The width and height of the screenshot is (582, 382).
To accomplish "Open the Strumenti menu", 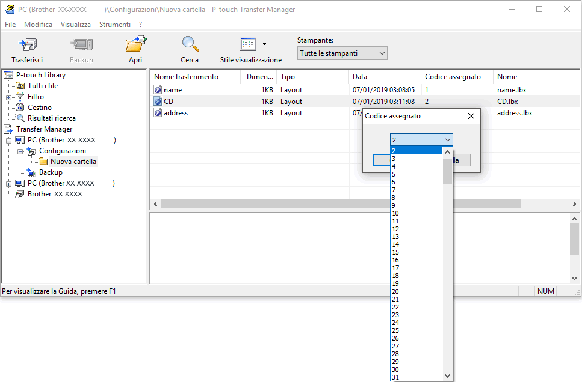I will tap(115, 25).
